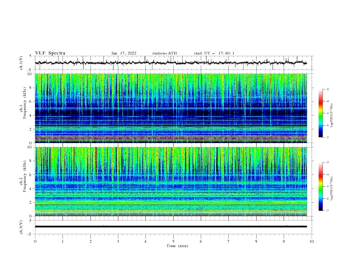Click the "-3" tick of ch.1 colorbar
Screen dimensions: 351x271
[x=327, y=89]
